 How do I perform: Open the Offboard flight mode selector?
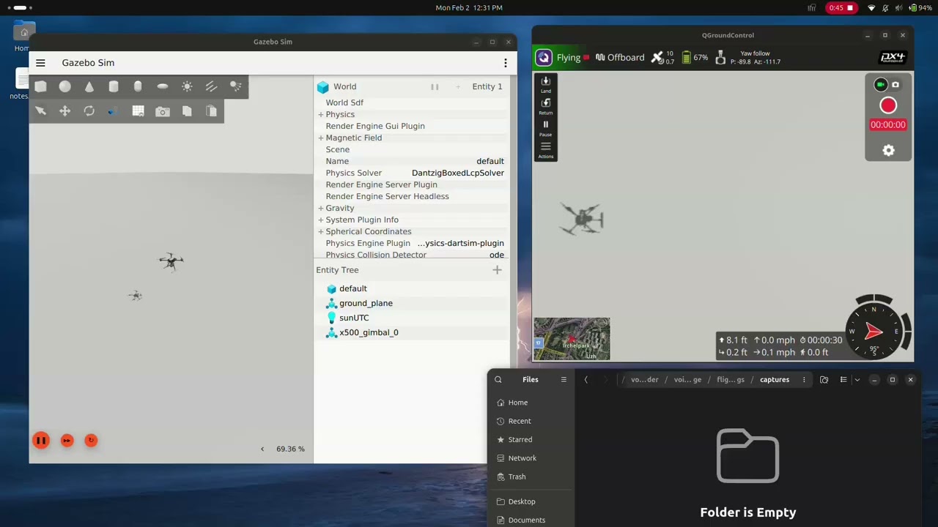pos(620,57)
